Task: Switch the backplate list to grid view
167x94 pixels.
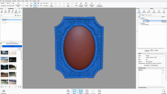Action: 3,87
